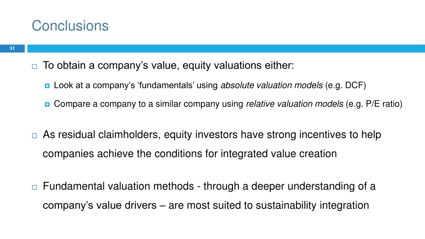
Task: Click the Conclusions slide title
Action: click(x=70, y=26)
